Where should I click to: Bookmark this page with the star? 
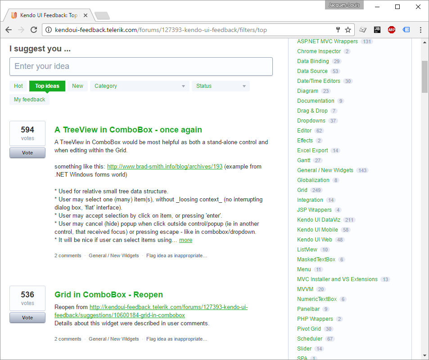(348, 30)
